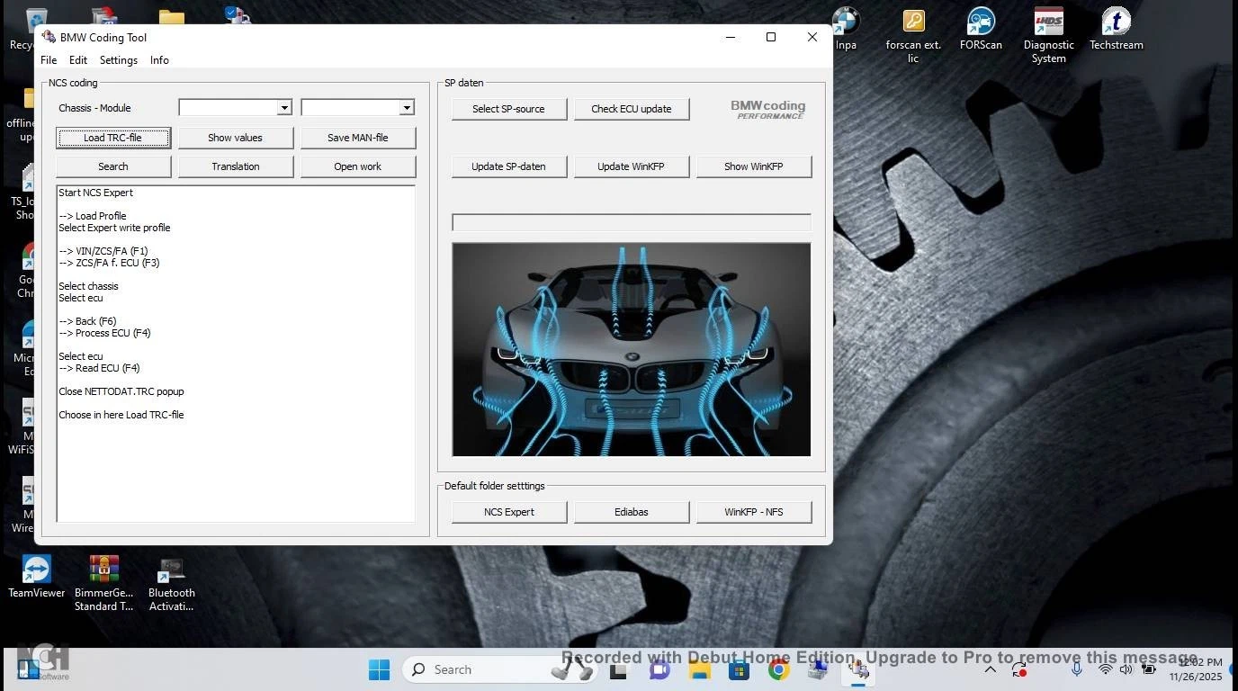This screenshot has width=1238, height=691.
Task: Click the BMW Coding Tool title bar icon
Action: tap(49, 37)
